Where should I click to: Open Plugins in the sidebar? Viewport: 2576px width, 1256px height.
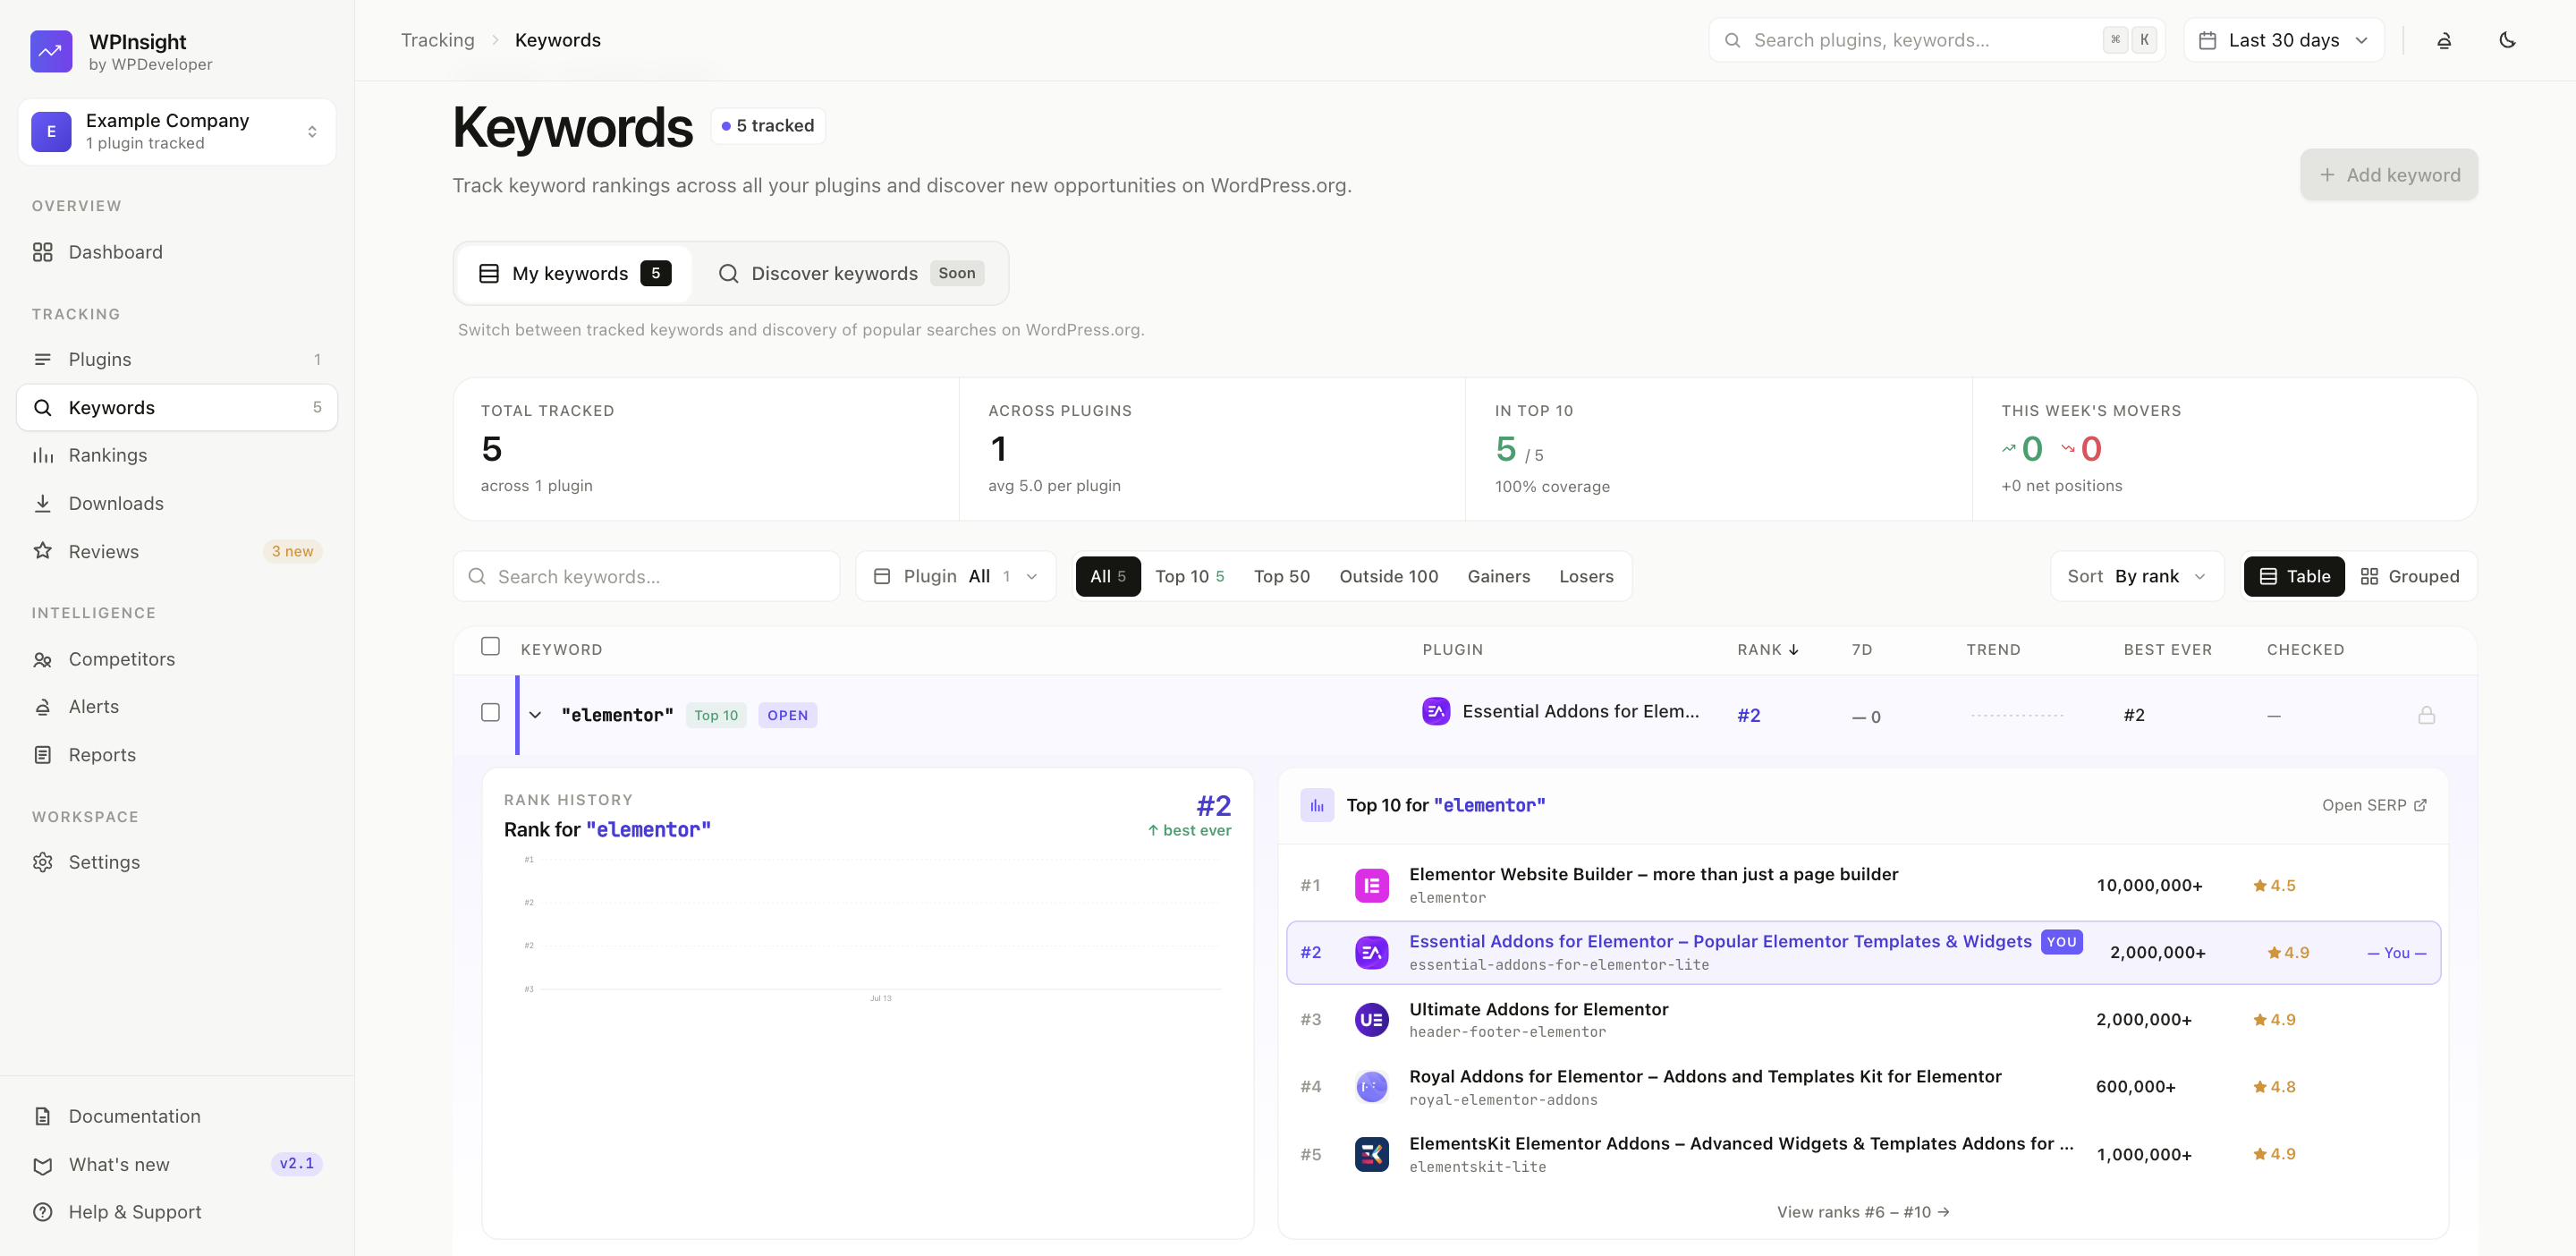[177, 360]
